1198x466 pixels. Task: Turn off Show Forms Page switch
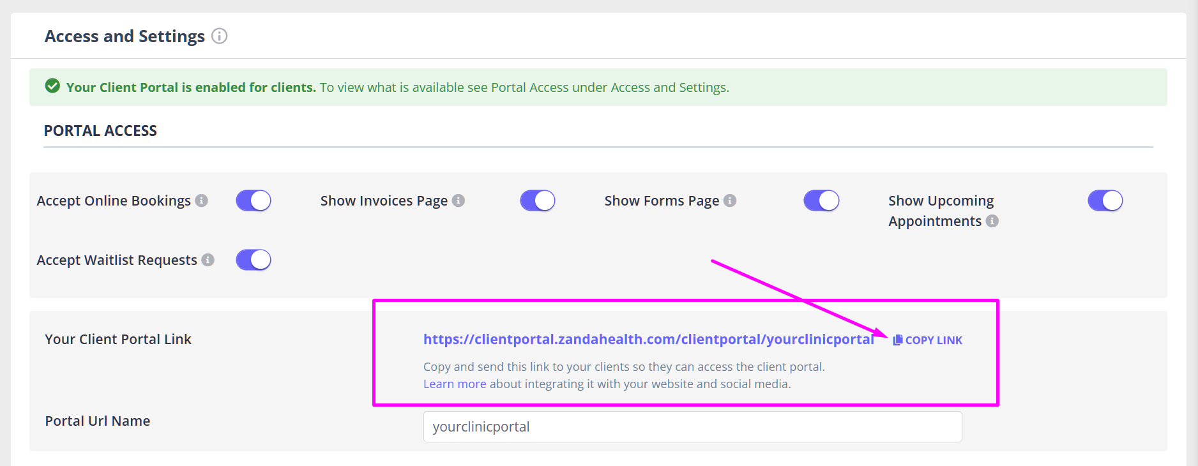pyautogui.click(x=821, y=200)
